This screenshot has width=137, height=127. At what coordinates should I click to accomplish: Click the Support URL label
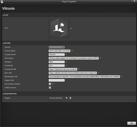click(x=9, y=80)
